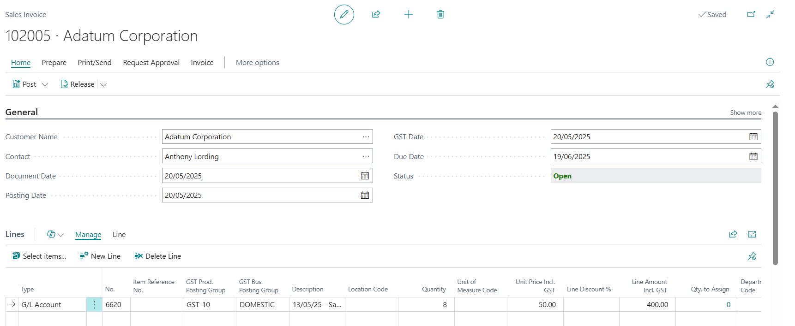Look up Contact with the ellipsis button
The width and height of the screenshot is (795, 326).
tap(366, 156)
